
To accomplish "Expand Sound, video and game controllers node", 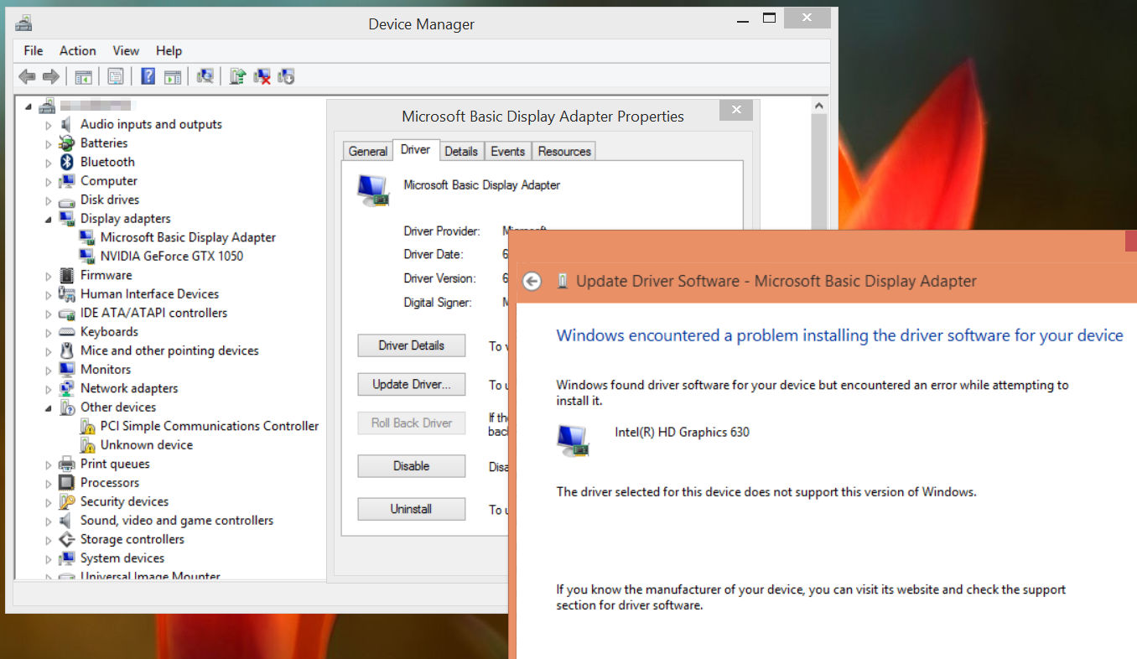I will [x=49, y=521].
